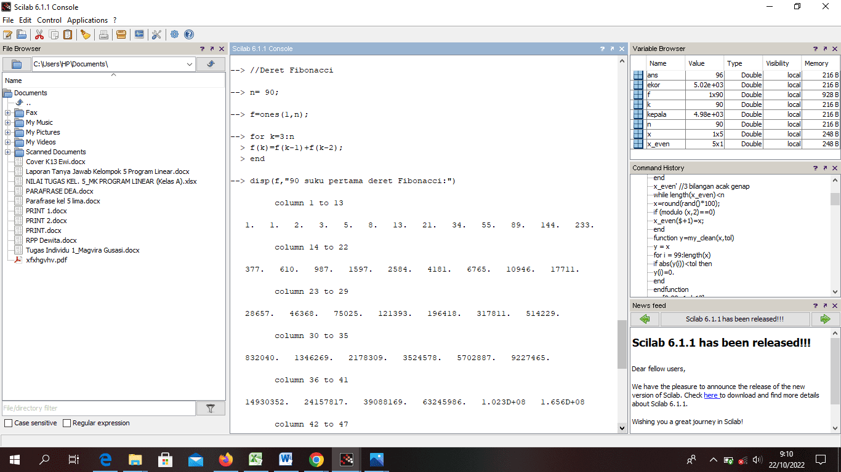Expand the My Videos folder
Image resolution: width=841 pixels, height=472 pixels.
point(8,142)
